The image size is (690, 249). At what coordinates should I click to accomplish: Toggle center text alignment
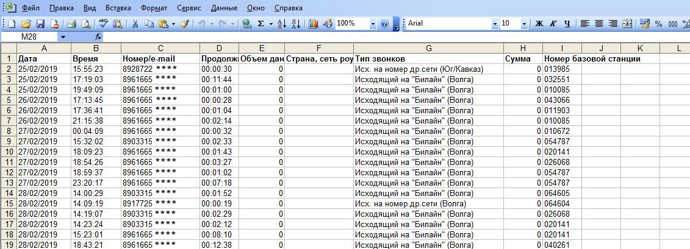[598, 24]
